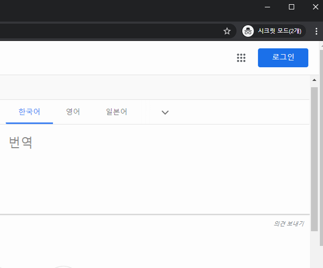
Task: Click the 번역 translation output area
Action: pyautogui.click(x=154, y=169)
